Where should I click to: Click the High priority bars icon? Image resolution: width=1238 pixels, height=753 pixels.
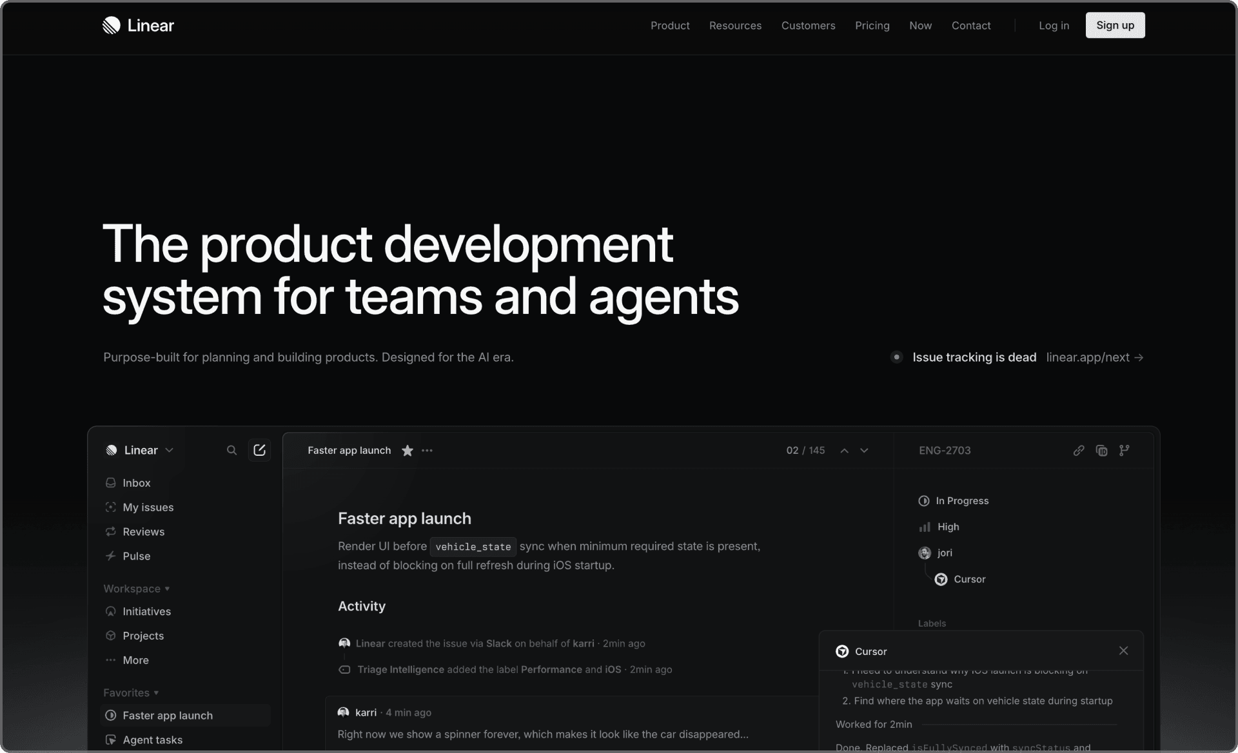(x=925, y=527)
